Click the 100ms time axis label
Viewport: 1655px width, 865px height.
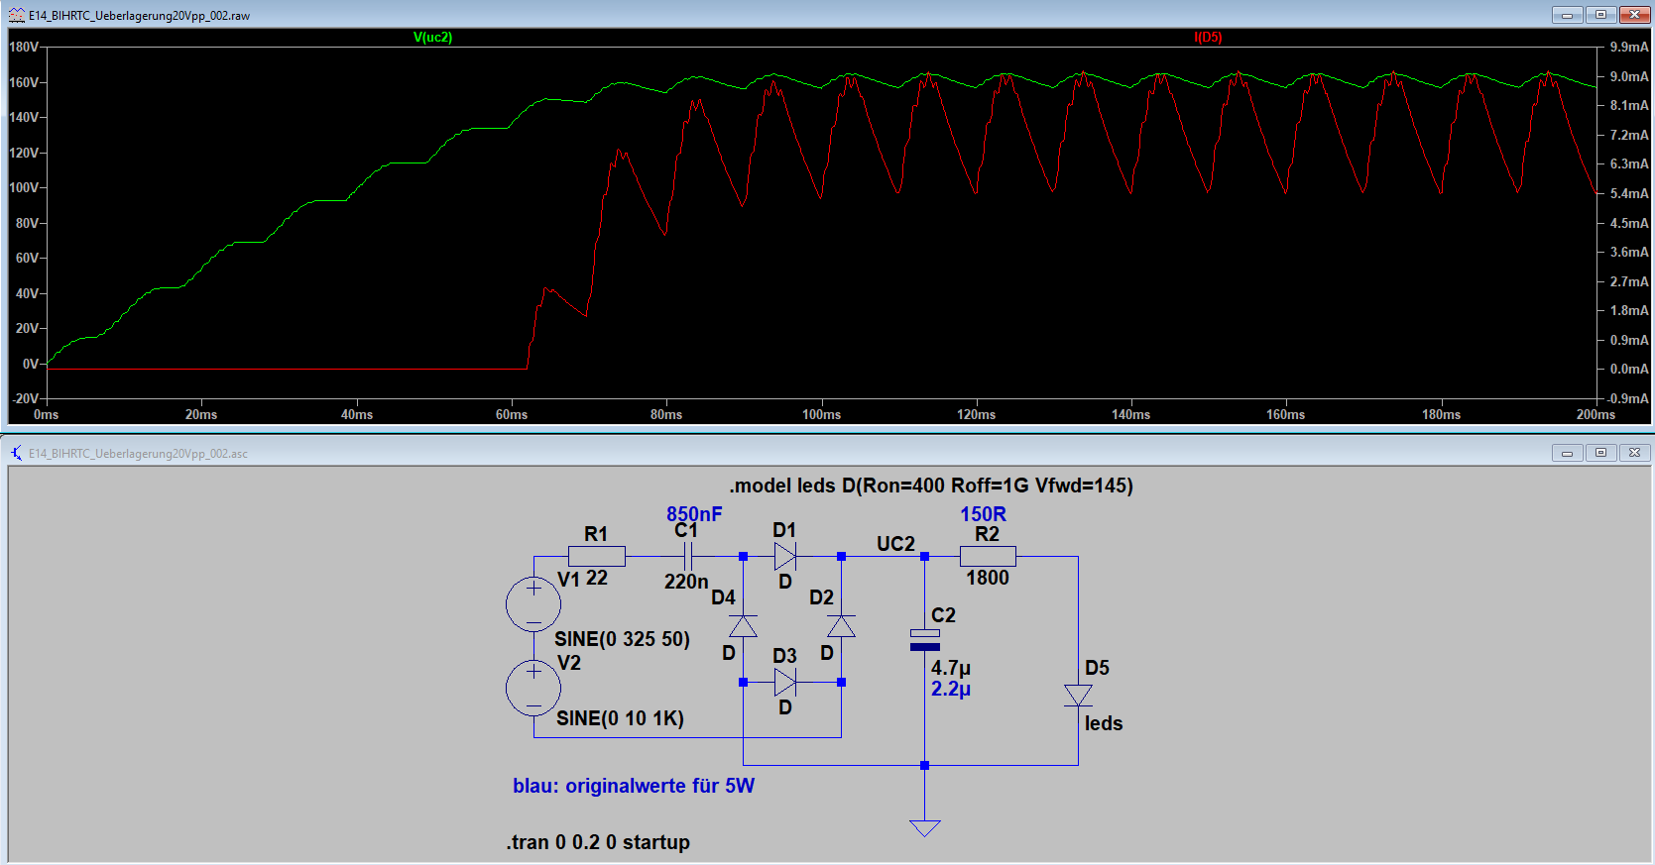(821, 414)
